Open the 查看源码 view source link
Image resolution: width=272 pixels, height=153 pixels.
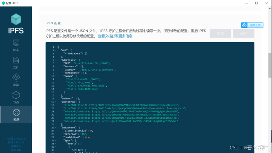click(x=16, y=146)
